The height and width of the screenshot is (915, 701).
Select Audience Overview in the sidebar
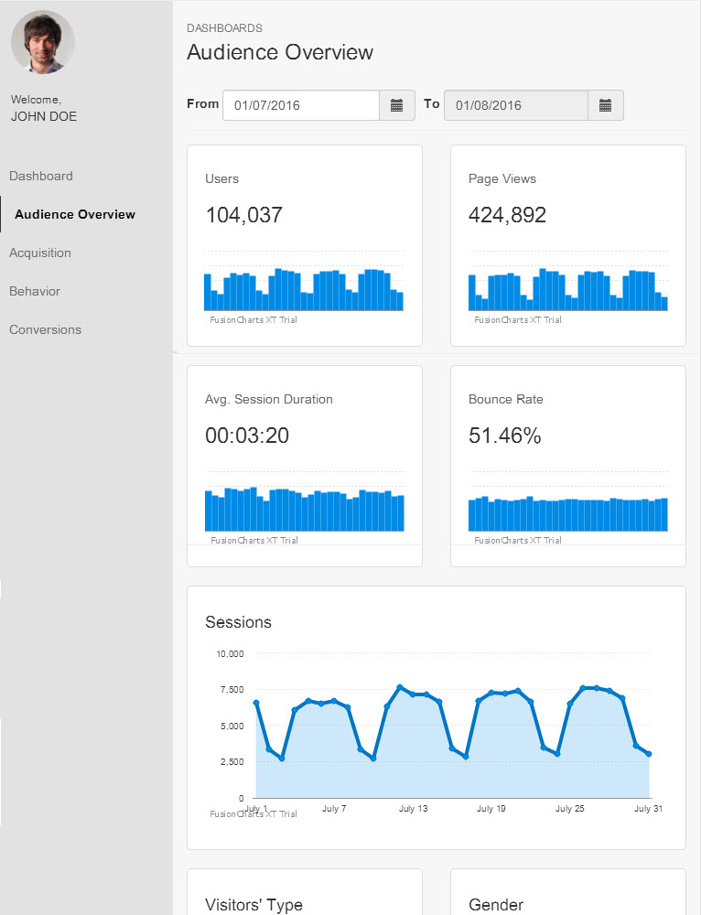point(75,214)
